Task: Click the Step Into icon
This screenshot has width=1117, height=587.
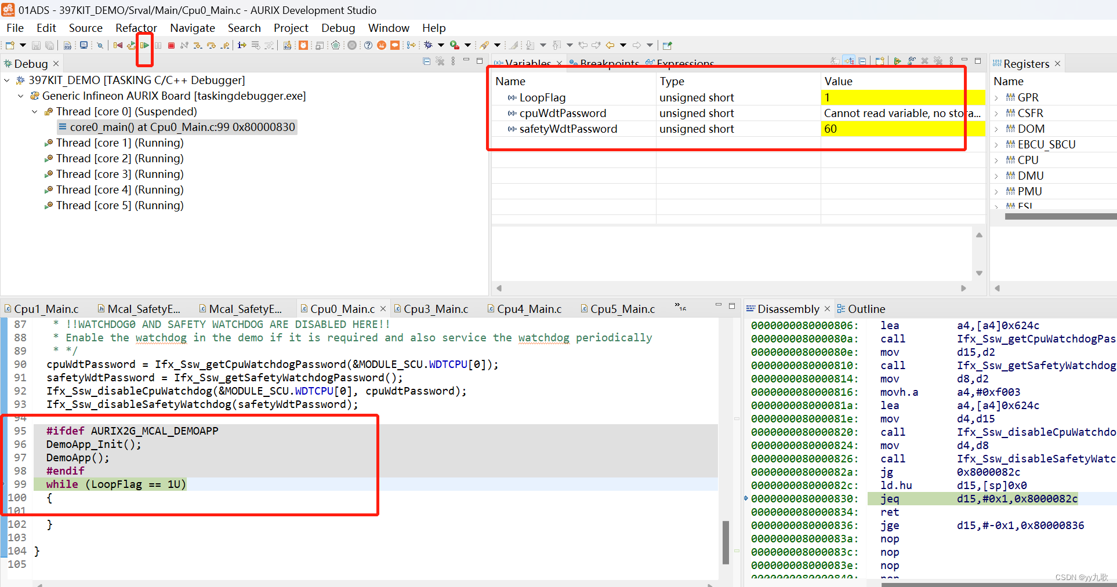Action: (x=198, y=45)
